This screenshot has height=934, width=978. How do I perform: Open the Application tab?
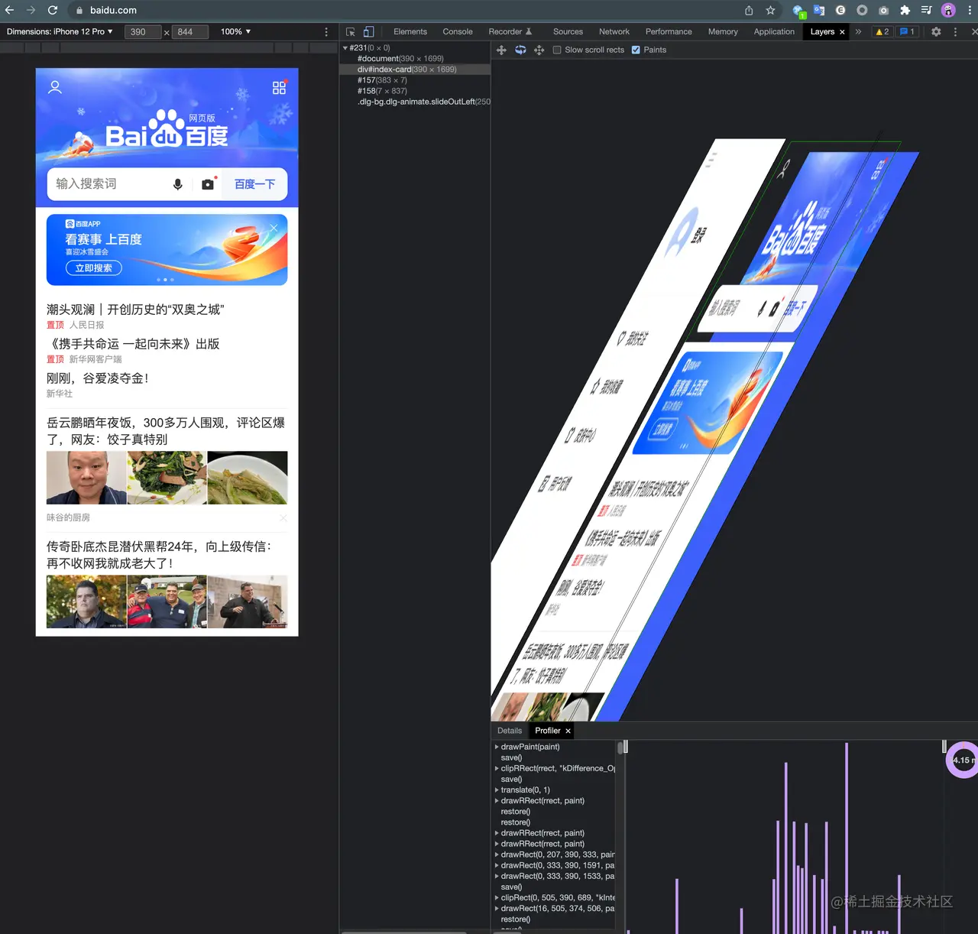(774, 32)
